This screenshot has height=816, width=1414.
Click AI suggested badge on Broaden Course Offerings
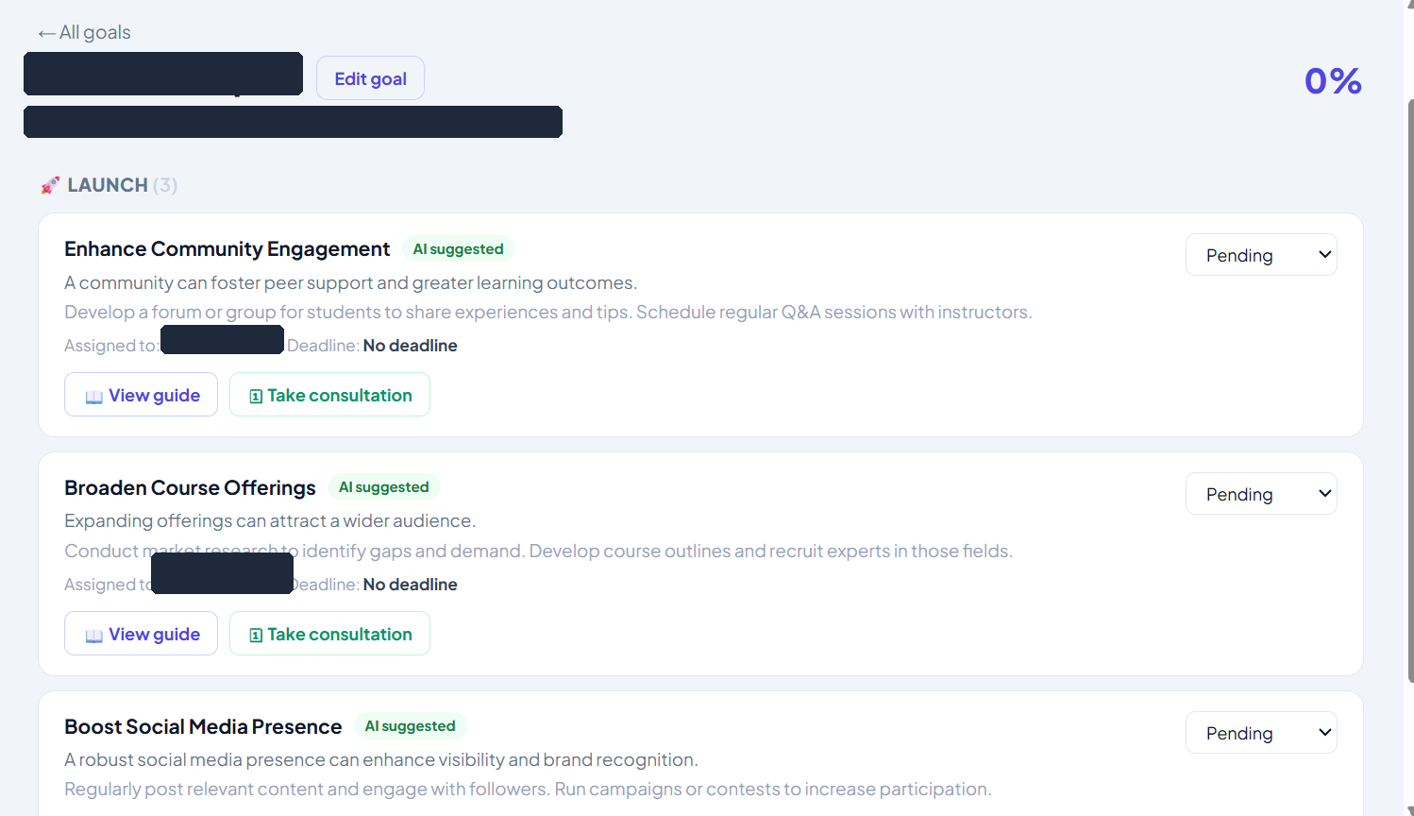pos(384,487)
